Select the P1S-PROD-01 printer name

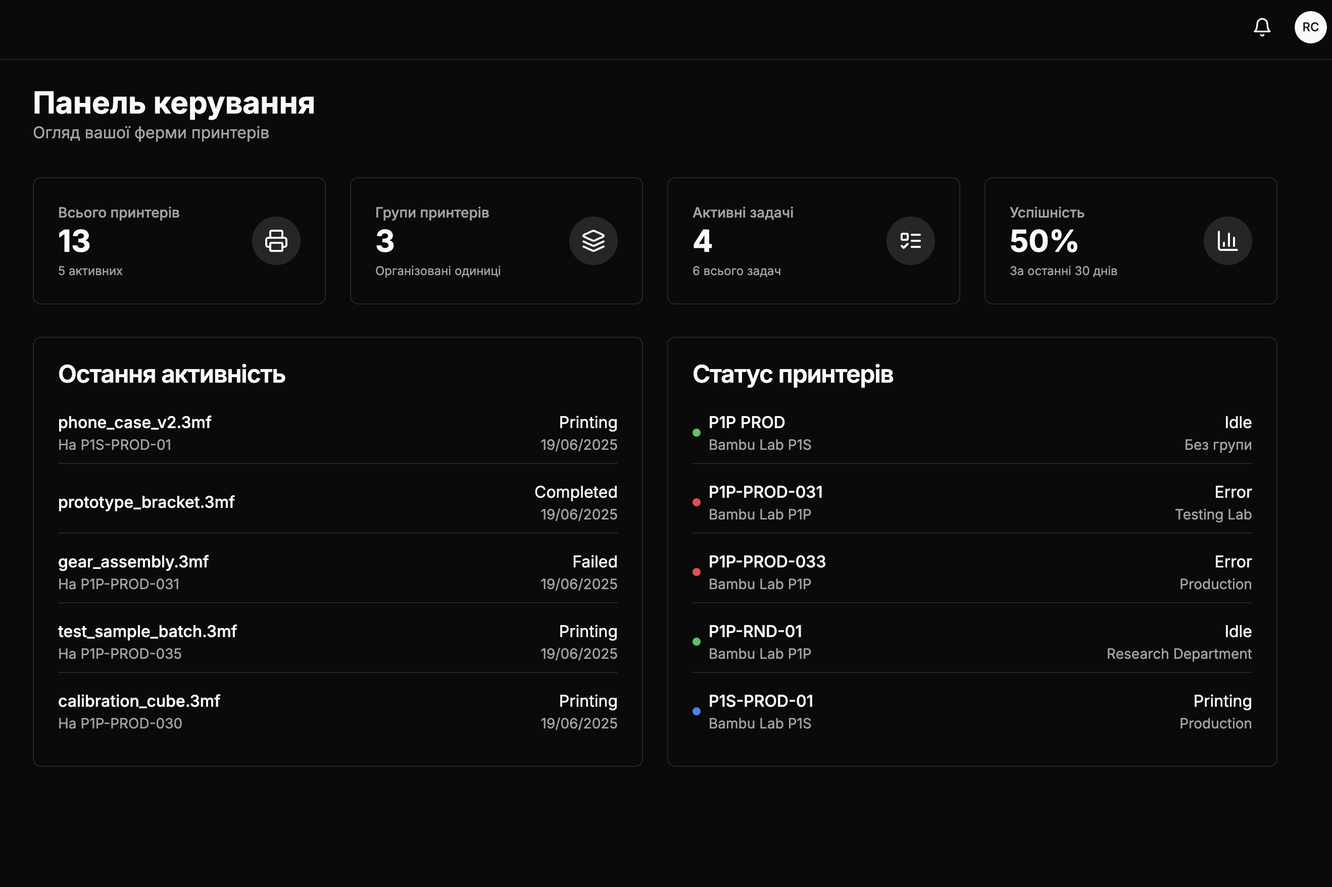pyautogui.click(x=761, y=701)
